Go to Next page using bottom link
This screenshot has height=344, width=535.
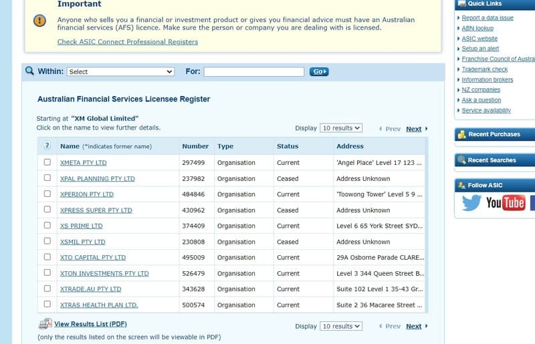[413, 326]
